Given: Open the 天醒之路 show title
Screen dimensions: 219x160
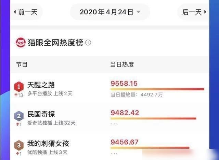Looking at the screenshot, I should pyautogui.click(x=41, y=85).
